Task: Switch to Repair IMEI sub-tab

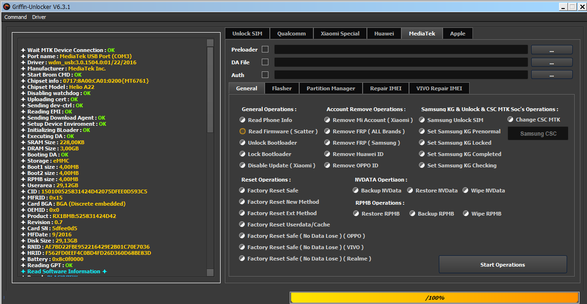Action: pos(386,88)
